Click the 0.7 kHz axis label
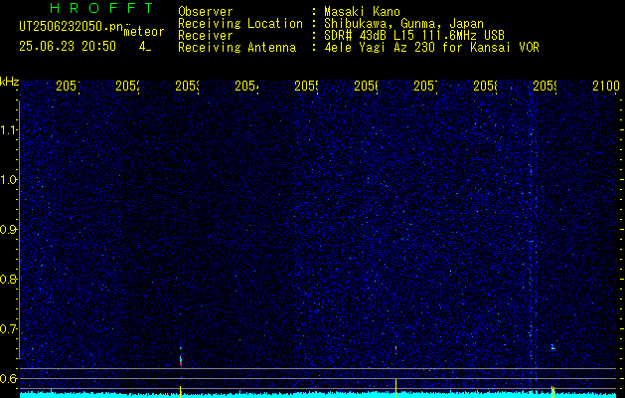Screen dimensions: 625x398 [8, 329]
